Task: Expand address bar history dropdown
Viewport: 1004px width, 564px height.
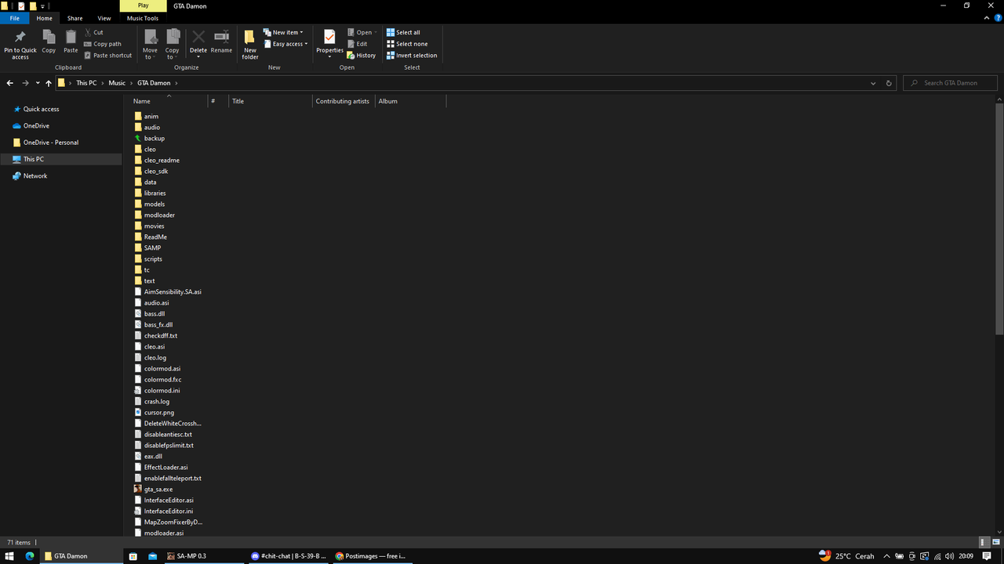Action: pyautogui.click(x=873, y=83)
